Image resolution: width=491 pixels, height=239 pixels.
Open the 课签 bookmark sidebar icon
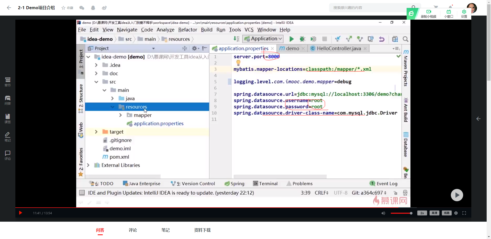(8, 119)
